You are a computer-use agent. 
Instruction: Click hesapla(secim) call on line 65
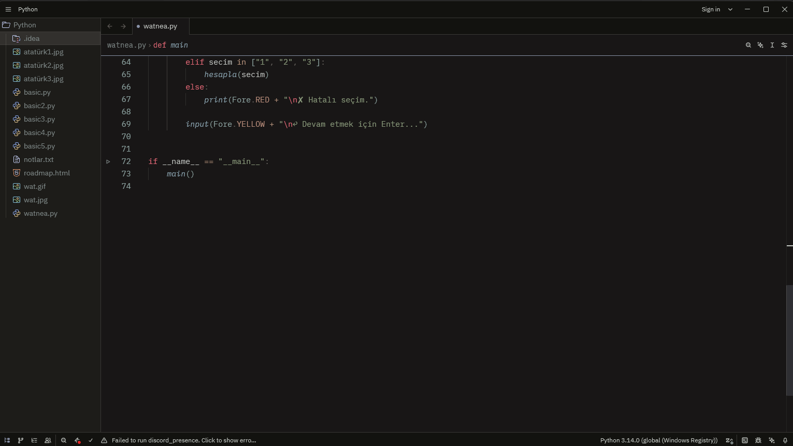click(x=236, y=75)
